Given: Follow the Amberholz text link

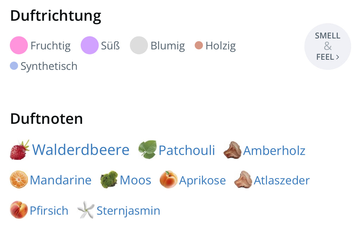Looking at the screenshot, I should [274, 150].
